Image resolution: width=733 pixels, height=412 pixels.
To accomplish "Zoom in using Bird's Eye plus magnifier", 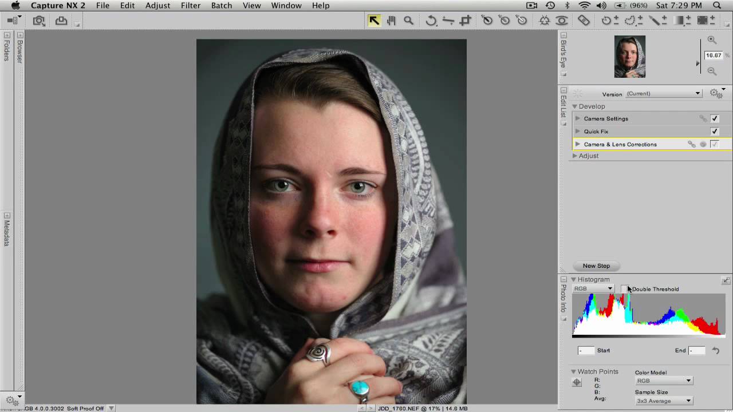I will pyautogui.click(x=712, y=40).
